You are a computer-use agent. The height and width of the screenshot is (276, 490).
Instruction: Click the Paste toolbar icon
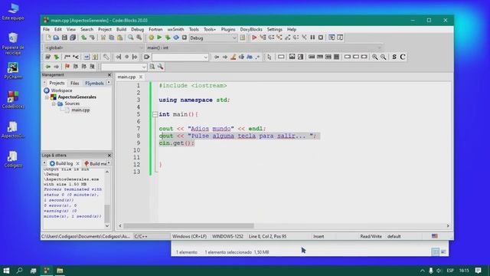tap(120, 38)
